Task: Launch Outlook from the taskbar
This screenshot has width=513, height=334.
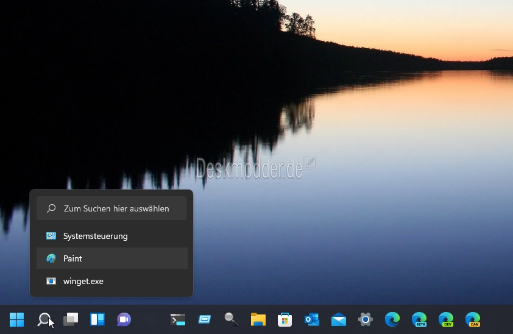Action: point(312,319)
